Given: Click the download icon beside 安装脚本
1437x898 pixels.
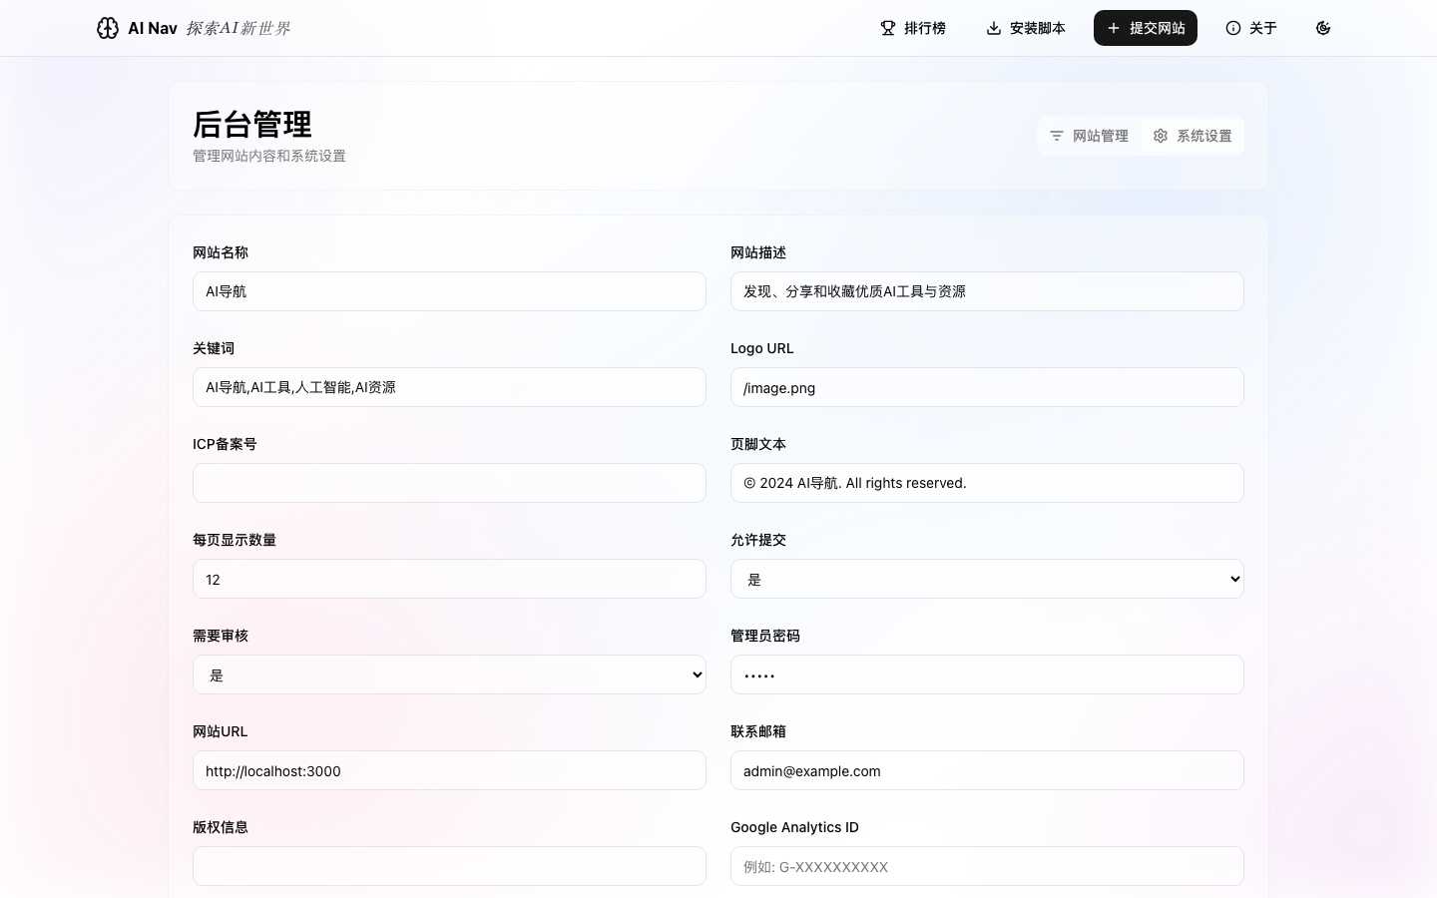Looking at the screenshot, I should (994, 28).
